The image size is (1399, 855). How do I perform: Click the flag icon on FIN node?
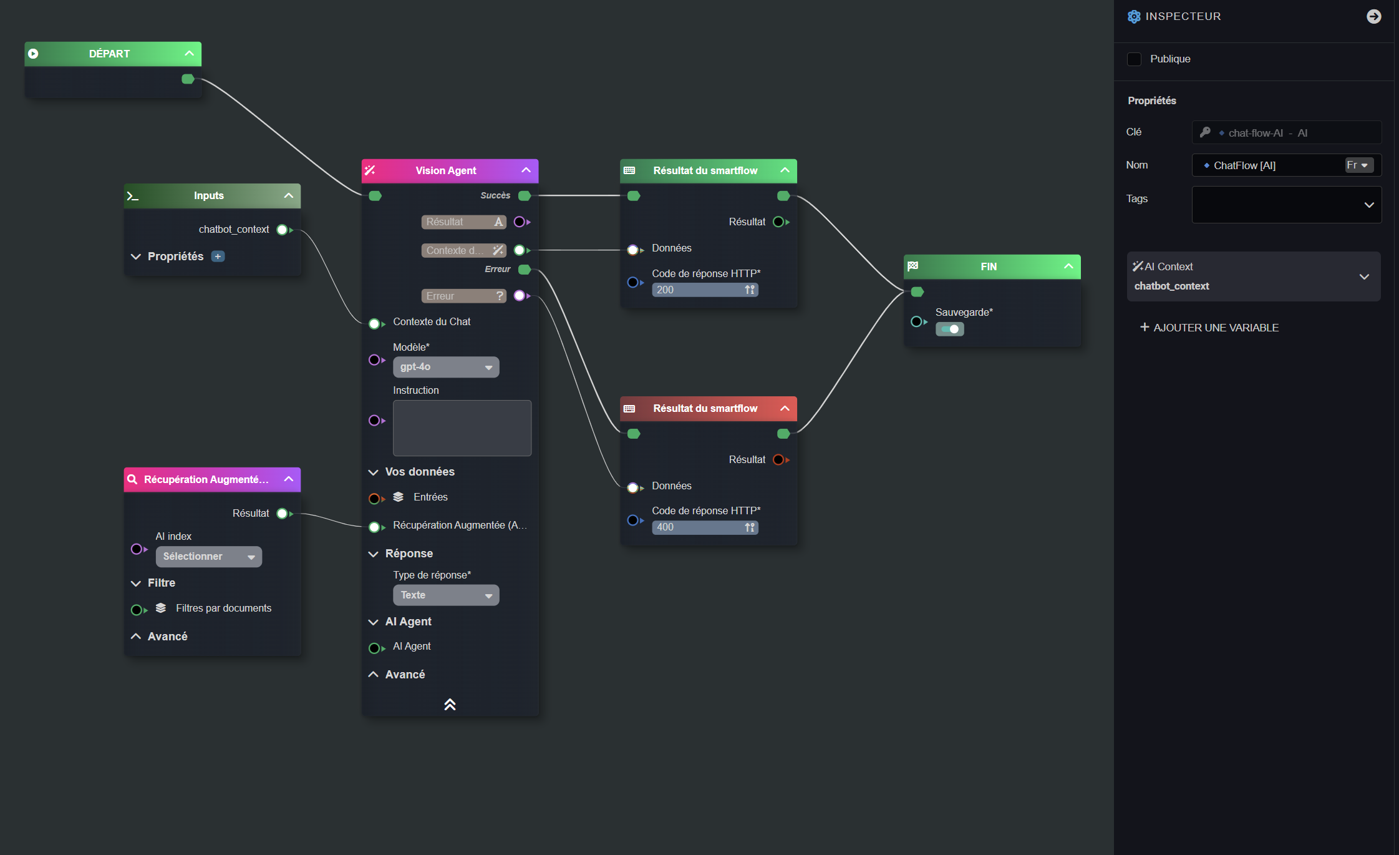[x=913, y=266]
